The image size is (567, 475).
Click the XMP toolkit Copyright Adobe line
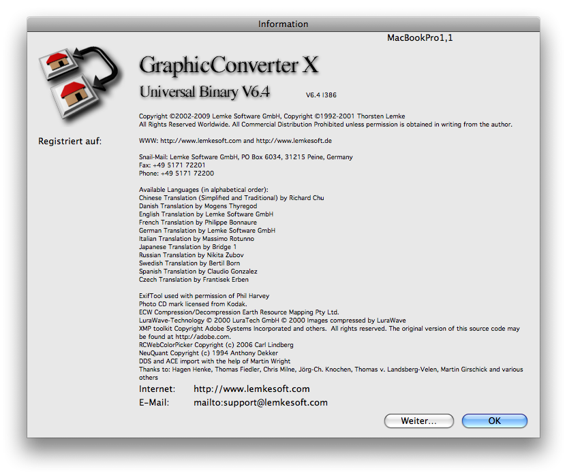pyautogui.click(x=329, y=329)
